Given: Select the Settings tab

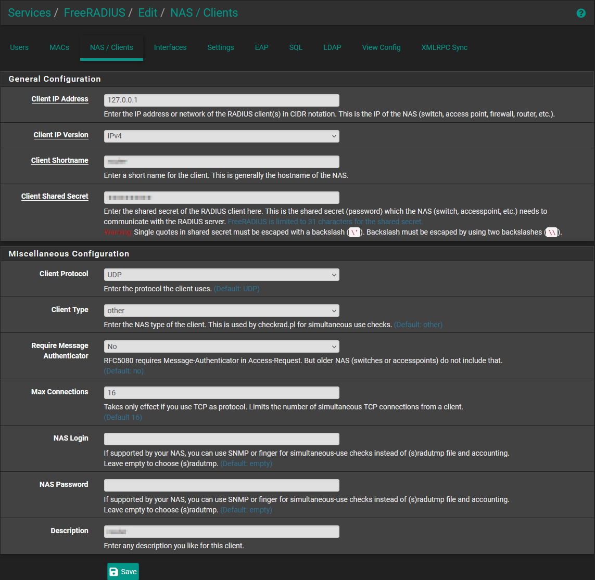Looking at the screenshot, I should pos(221,47).
